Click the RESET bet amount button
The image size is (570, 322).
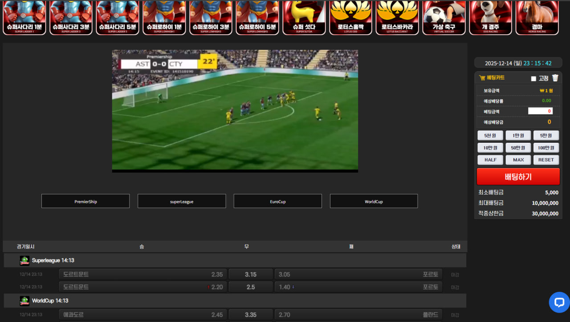tap(546, 160)
